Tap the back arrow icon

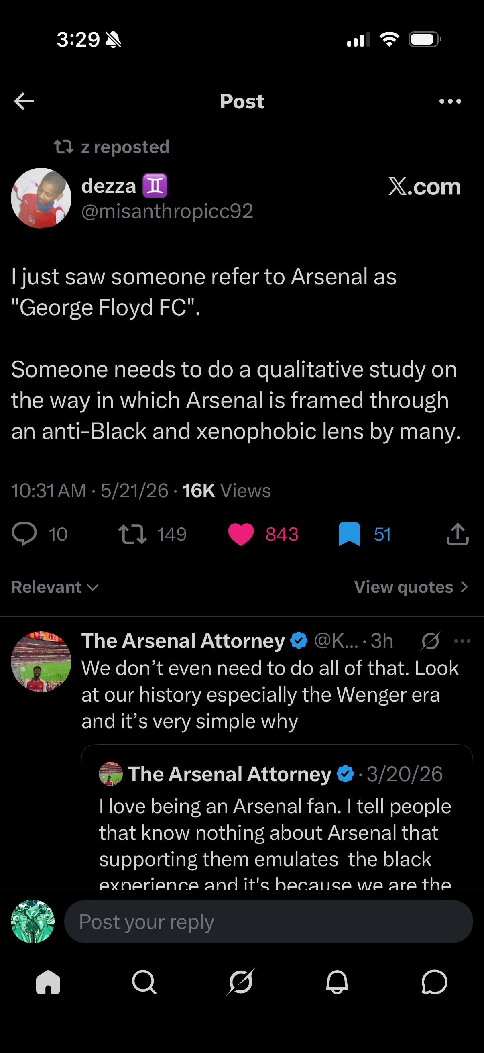(x=24, y=101)
